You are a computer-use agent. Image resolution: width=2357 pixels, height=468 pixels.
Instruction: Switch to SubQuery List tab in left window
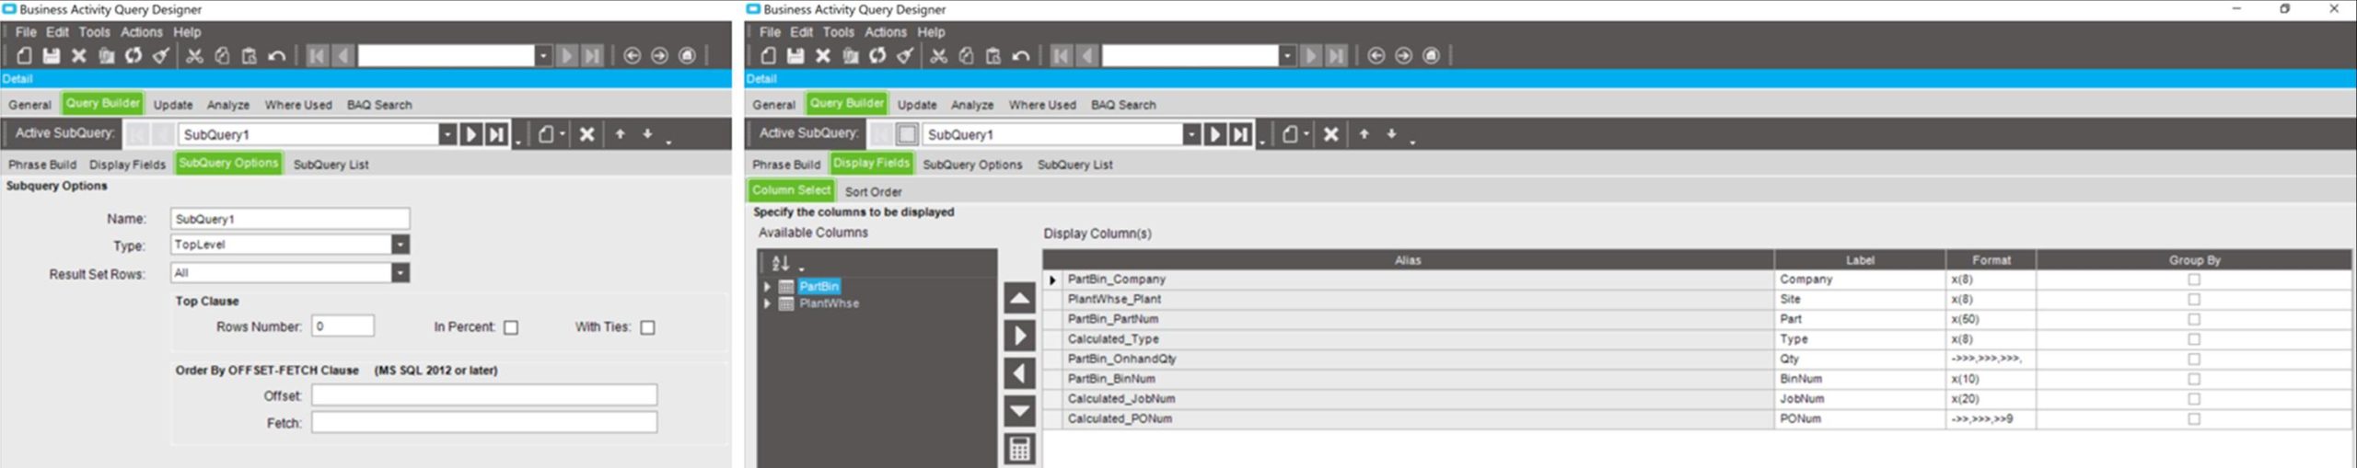331,165
